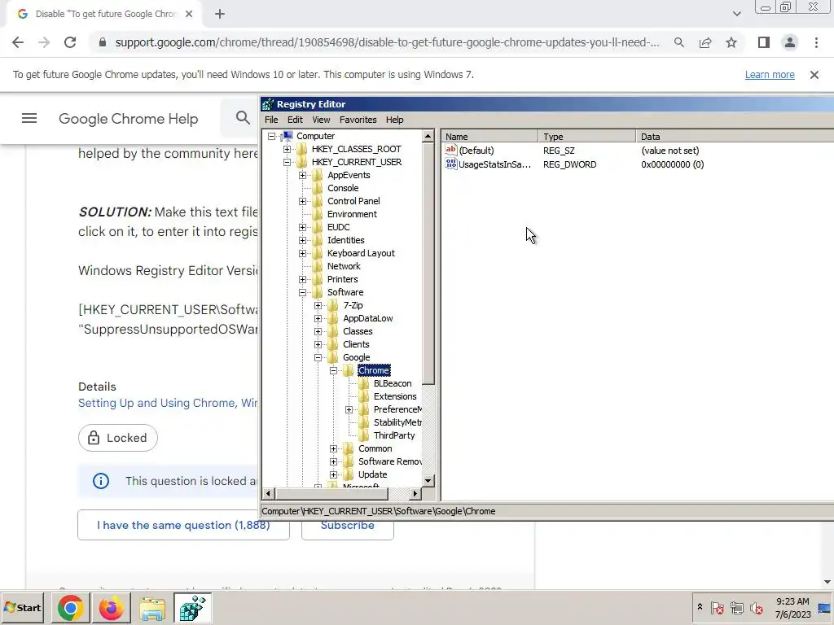Click the browser forward arrow

44,42
